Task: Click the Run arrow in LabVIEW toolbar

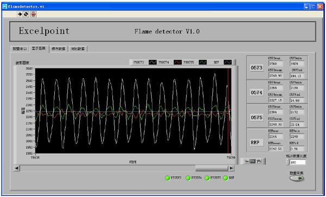Action: tap(20, 14)
